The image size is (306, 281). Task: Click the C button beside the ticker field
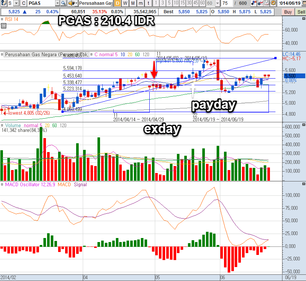pos(24,3)
